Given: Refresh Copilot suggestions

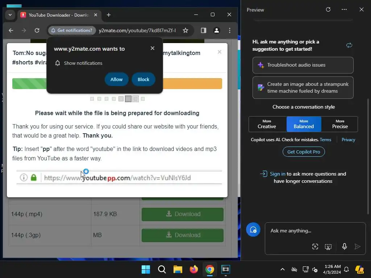Looking at the screenshot, I should [349, 45].
